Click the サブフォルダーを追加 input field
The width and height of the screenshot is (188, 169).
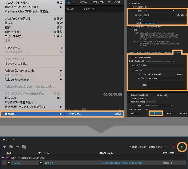(166, 65)
